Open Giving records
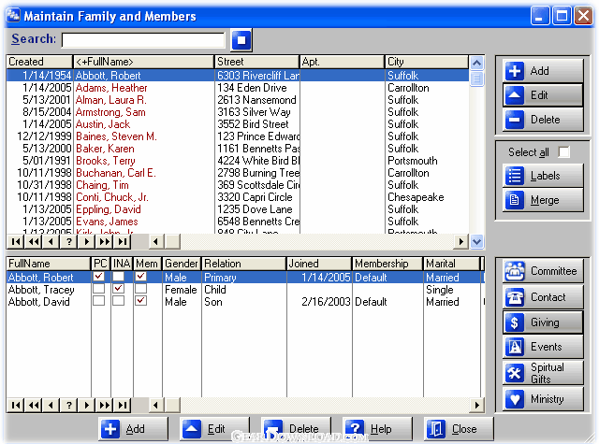The image size is (599, 444). pyautogui.click(x=543, y=322)
